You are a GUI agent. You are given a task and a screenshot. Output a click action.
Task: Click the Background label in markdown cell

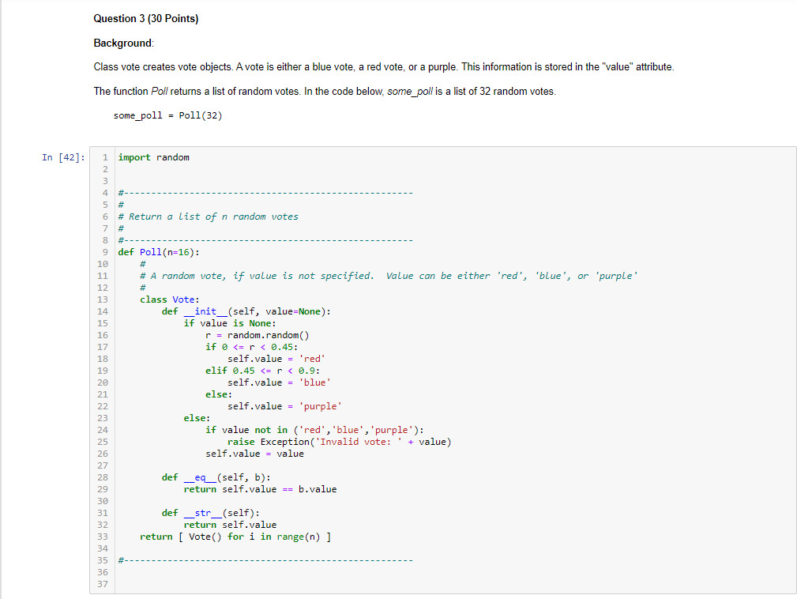(124, 42)
